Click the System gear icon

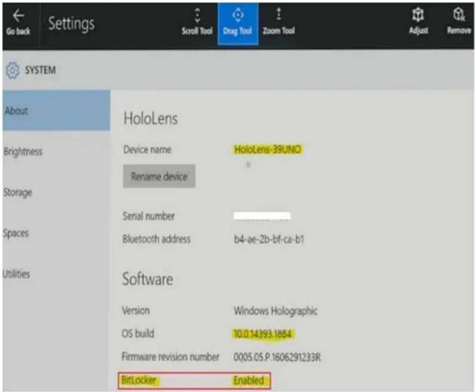pyautogui.click(x=13, y=70)
